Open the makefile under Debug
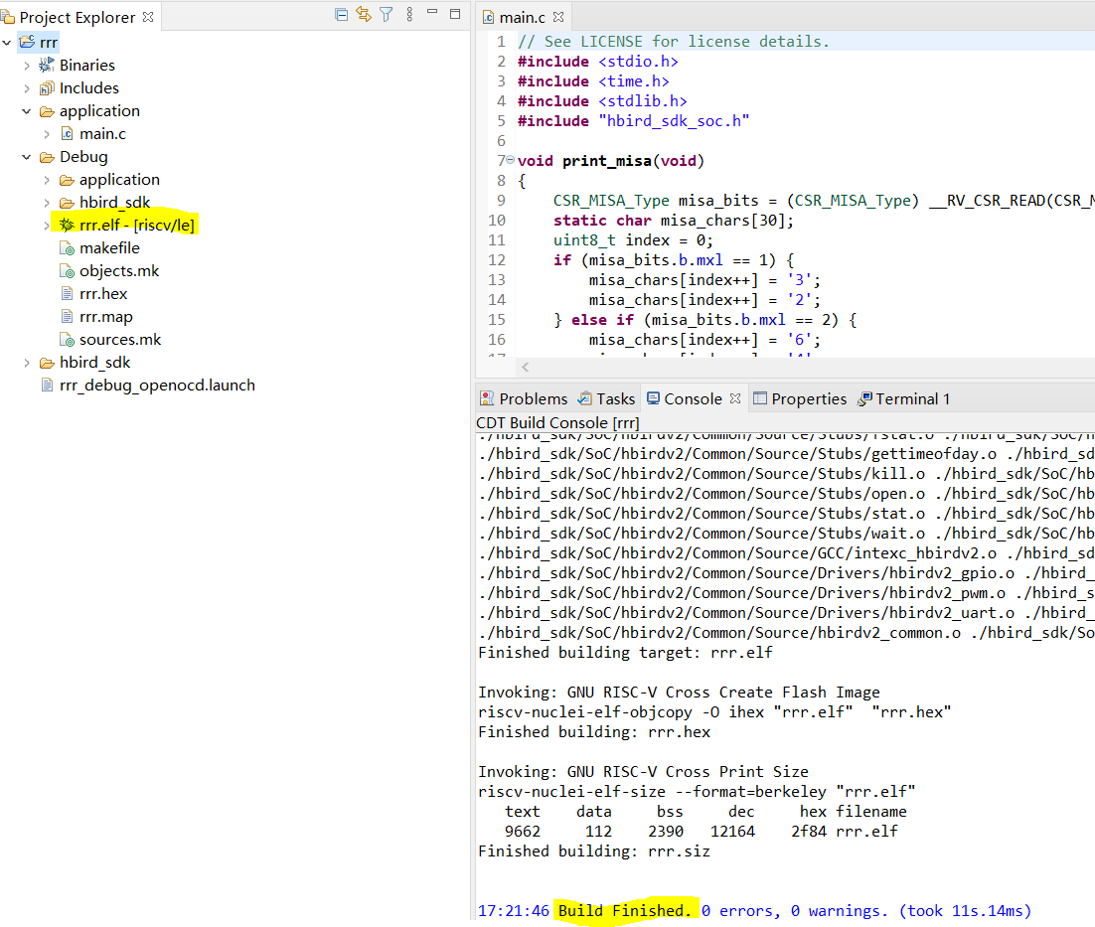 (x=109, y=247)
